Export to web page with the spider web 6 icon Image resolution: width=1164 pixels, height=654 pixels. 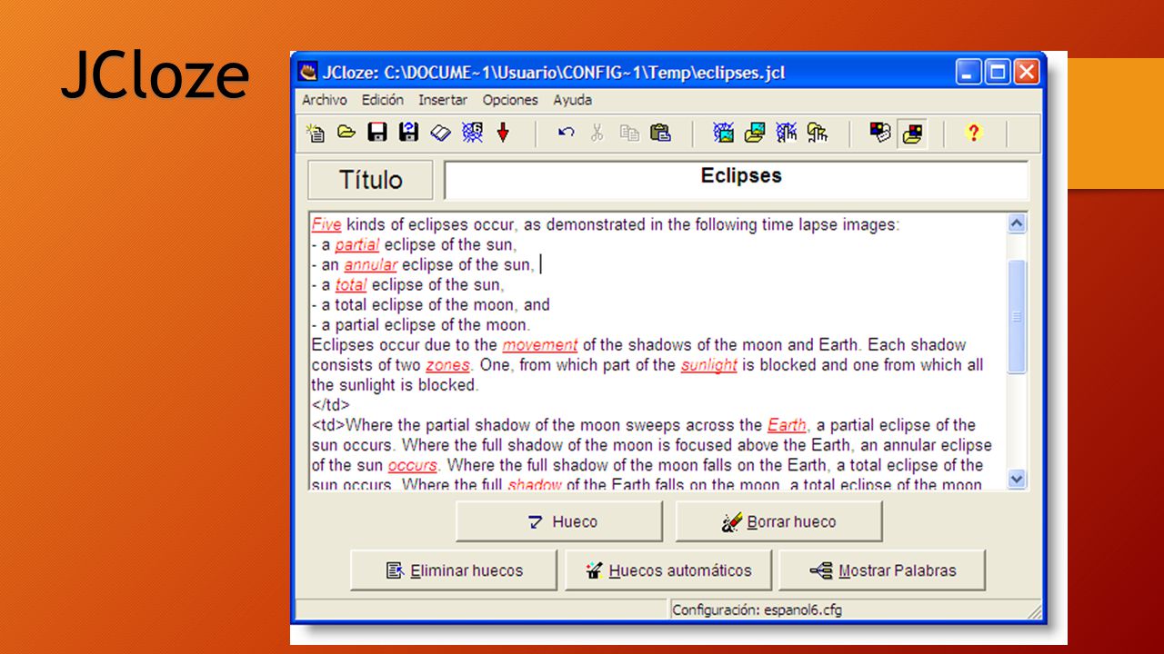tap(472, 134)
